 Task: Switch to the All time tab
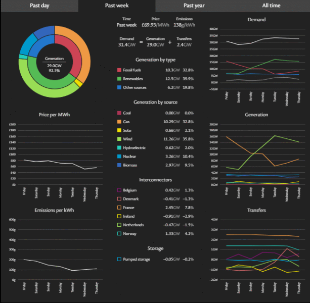[x=271, y=6]
